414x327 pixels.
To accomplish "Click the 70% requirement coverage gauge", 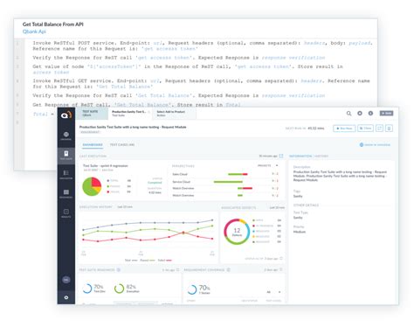I will (x=192, y=289).
